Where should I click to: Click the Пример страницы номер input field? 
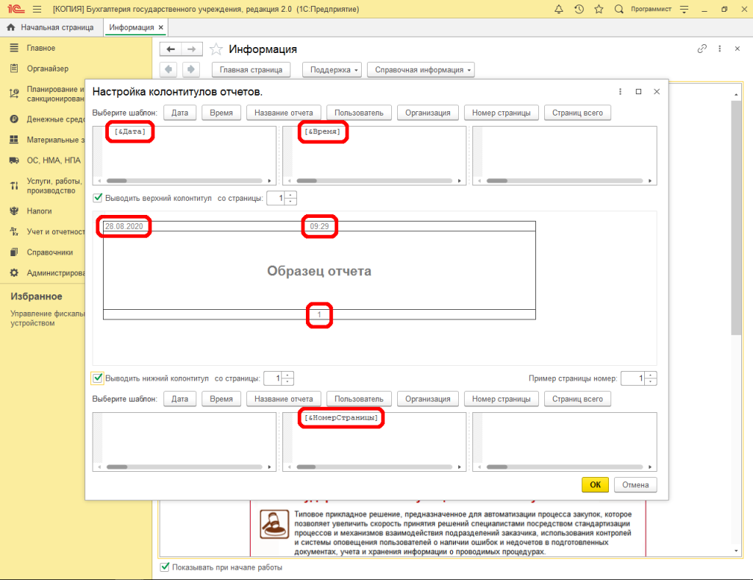pos(632,378)
